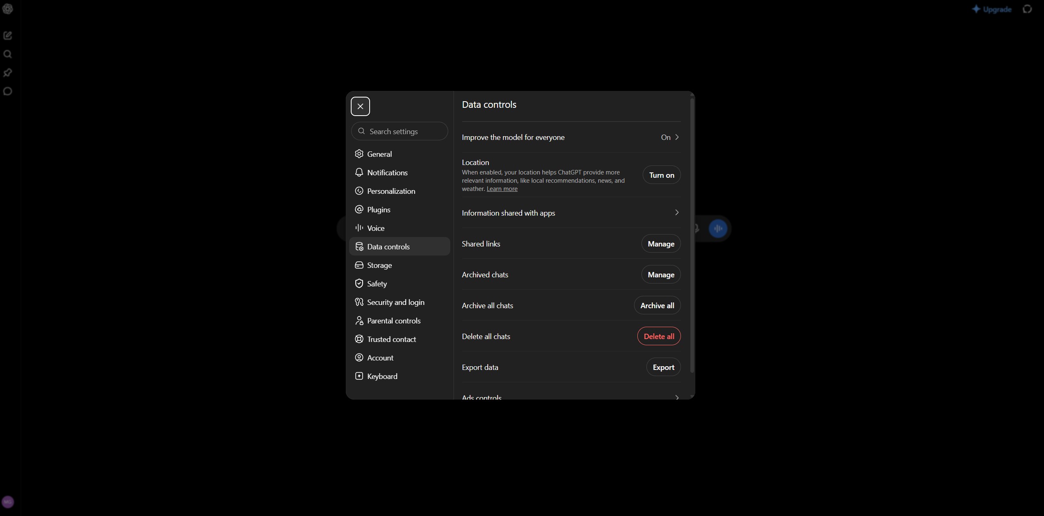The width and height of the screenshot is (1044, 516).
Task: Manage Archived chats
Action: [661, 274]
